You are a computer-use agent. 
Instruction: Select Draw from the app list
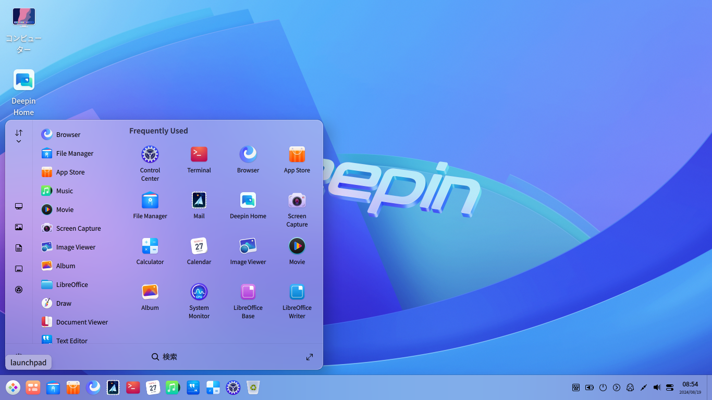click(64, 303)
